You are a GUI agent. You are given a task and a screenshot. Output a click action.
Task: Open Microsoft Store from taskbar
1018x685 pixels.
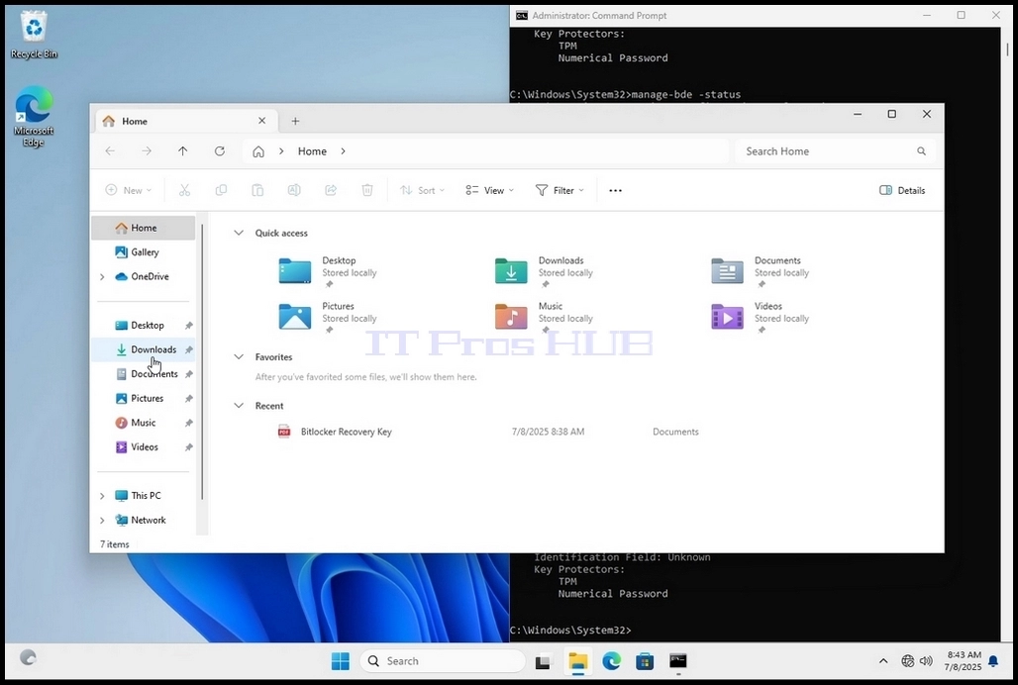coord(645,661)
